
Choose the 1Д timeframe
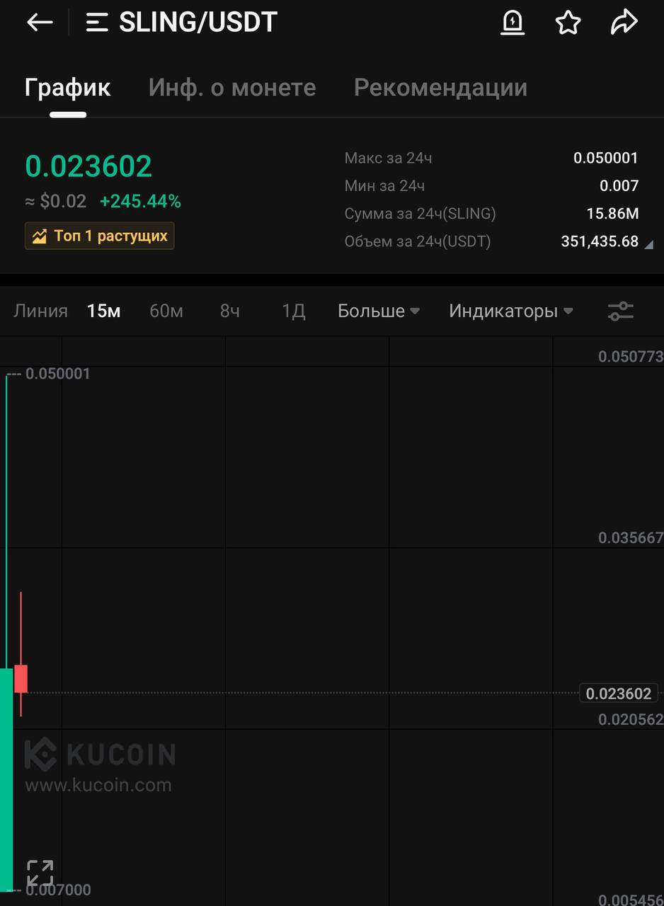(x=293, y=311)
